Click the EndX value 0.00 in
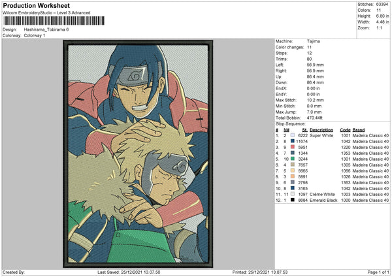Image resolution: width=392 pixels, height=277 pixels. click(313, 88)
